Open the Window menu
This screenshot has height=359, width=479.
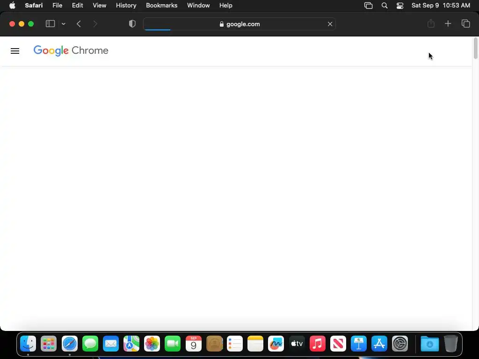pos(198,6)
